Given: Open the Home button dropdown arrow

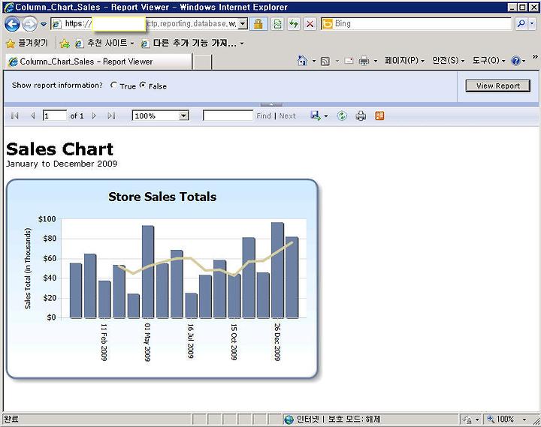Looking at the screenshot, I should [x=314, y=61].
